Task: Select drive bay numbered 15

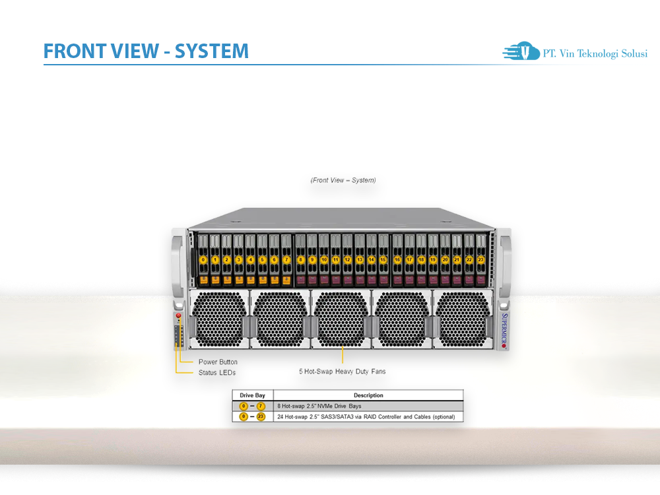Action: (383, 259)
